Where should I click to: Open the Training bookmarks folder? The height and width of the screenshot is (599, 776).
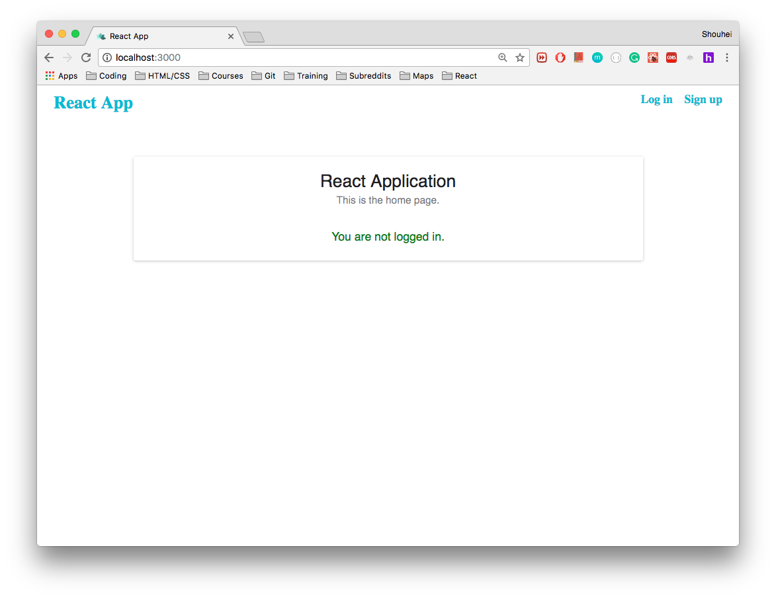point(306,75)
